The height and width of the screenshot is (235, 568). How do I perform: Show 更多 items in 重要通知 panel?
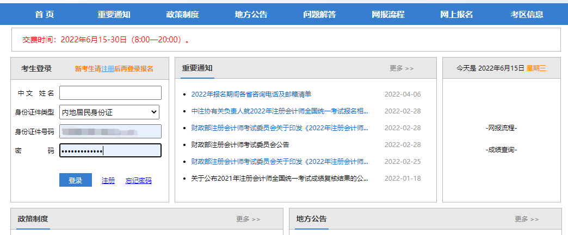coord(402,68)
